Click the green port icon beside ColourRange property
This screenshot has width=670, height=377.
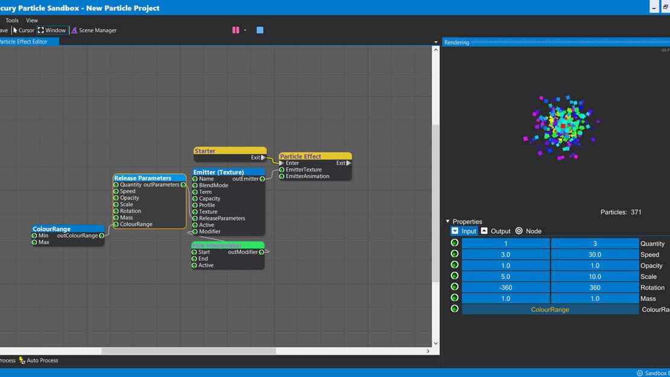[x=455, y=309]
